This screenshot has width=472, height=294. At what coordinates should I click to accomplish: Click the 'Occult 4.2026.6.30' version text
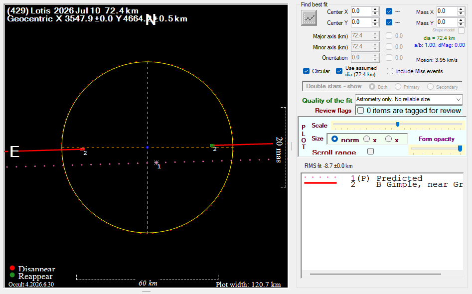(31, 285)
